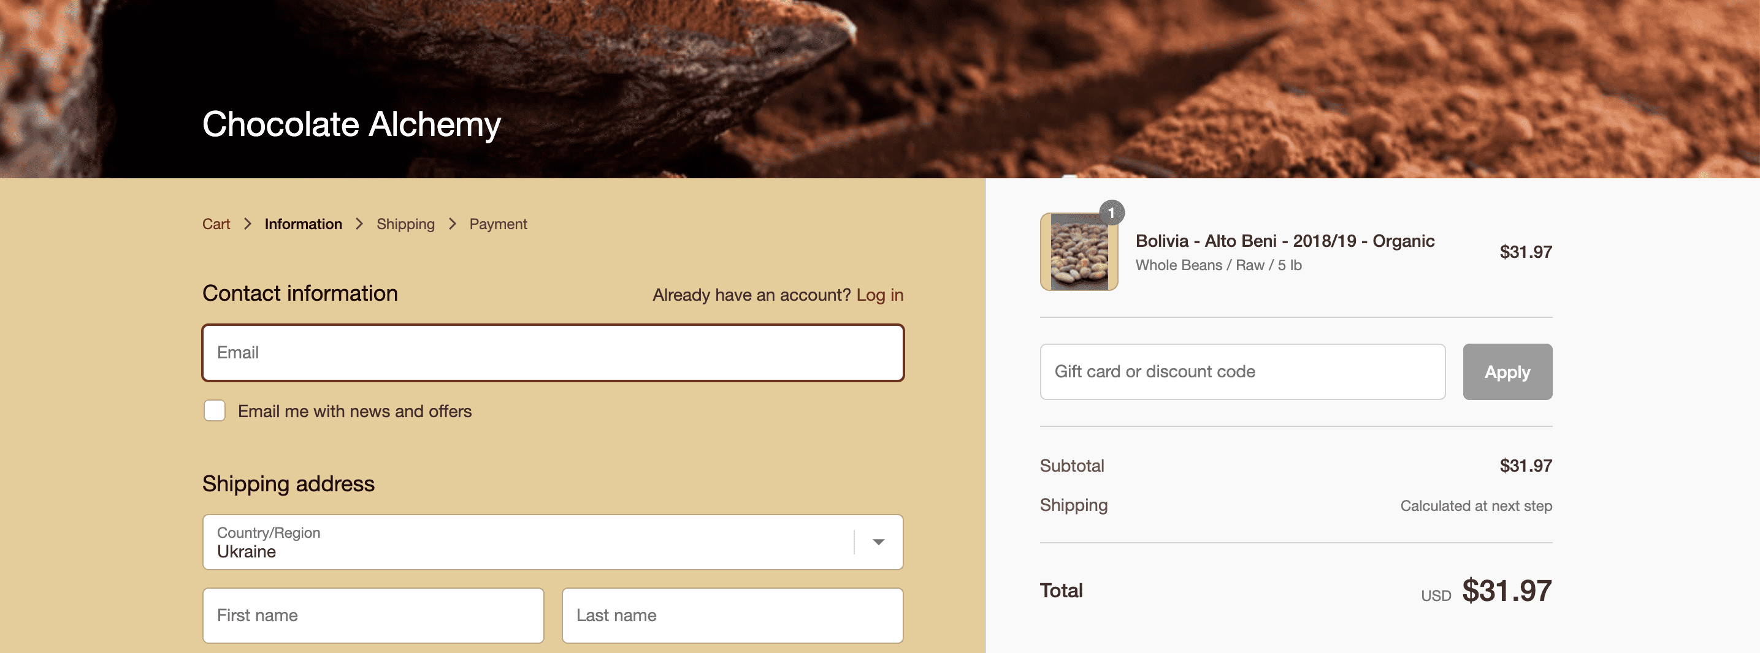The height and width of the screenshot is (653, 1760).
Task: Enable Email me with news and offers
Action: (215, 411)
